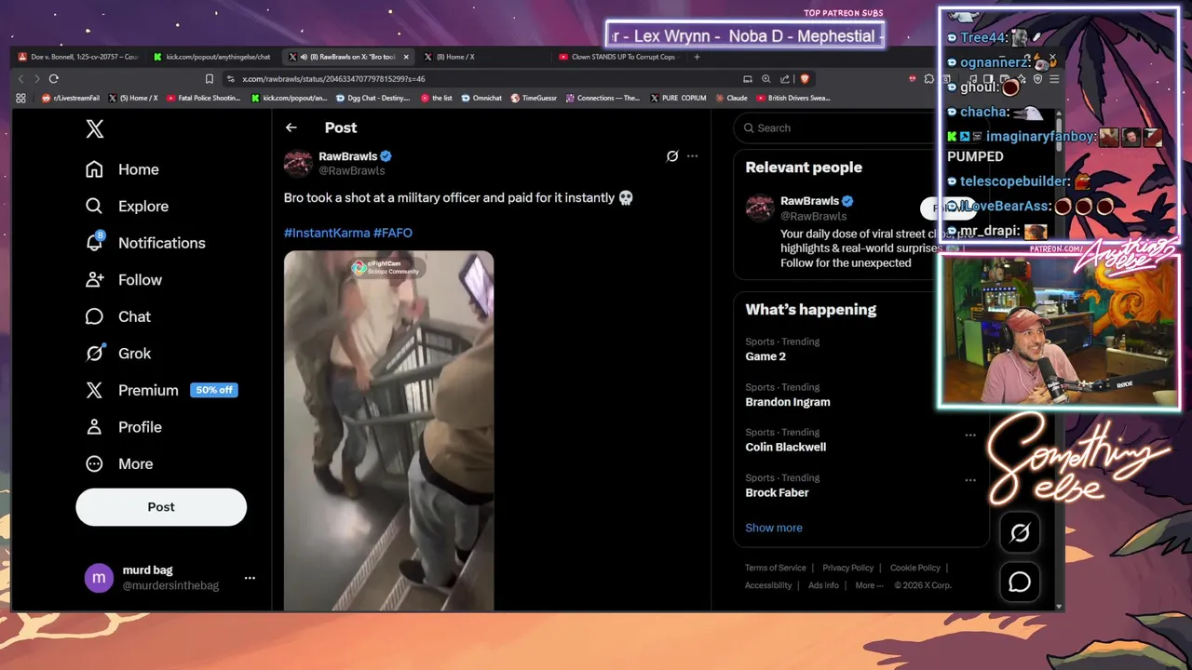This screenshot has width=1192, height=670.
Task: Open the Claude bookmark
Action: coord(731,98)
